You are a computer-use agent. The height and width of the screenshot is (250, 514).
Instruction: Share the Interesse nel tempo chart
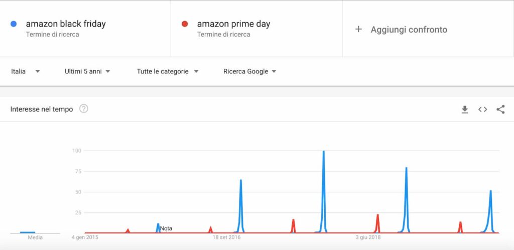pos(500,109)
